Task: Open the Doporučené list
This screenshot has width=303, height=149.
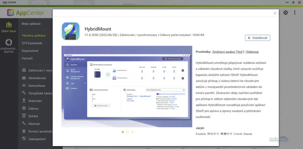Action: 30,51
